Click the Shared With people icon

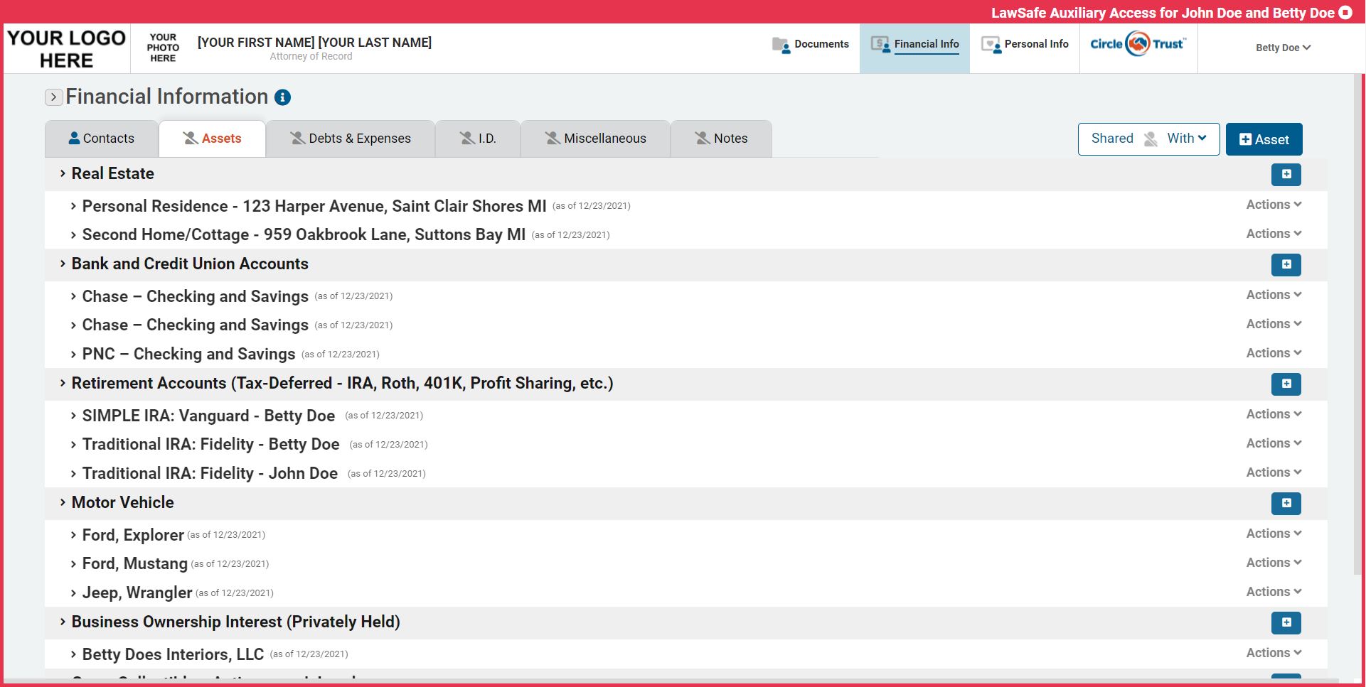pyautogui.click(x=1151, y=139)
